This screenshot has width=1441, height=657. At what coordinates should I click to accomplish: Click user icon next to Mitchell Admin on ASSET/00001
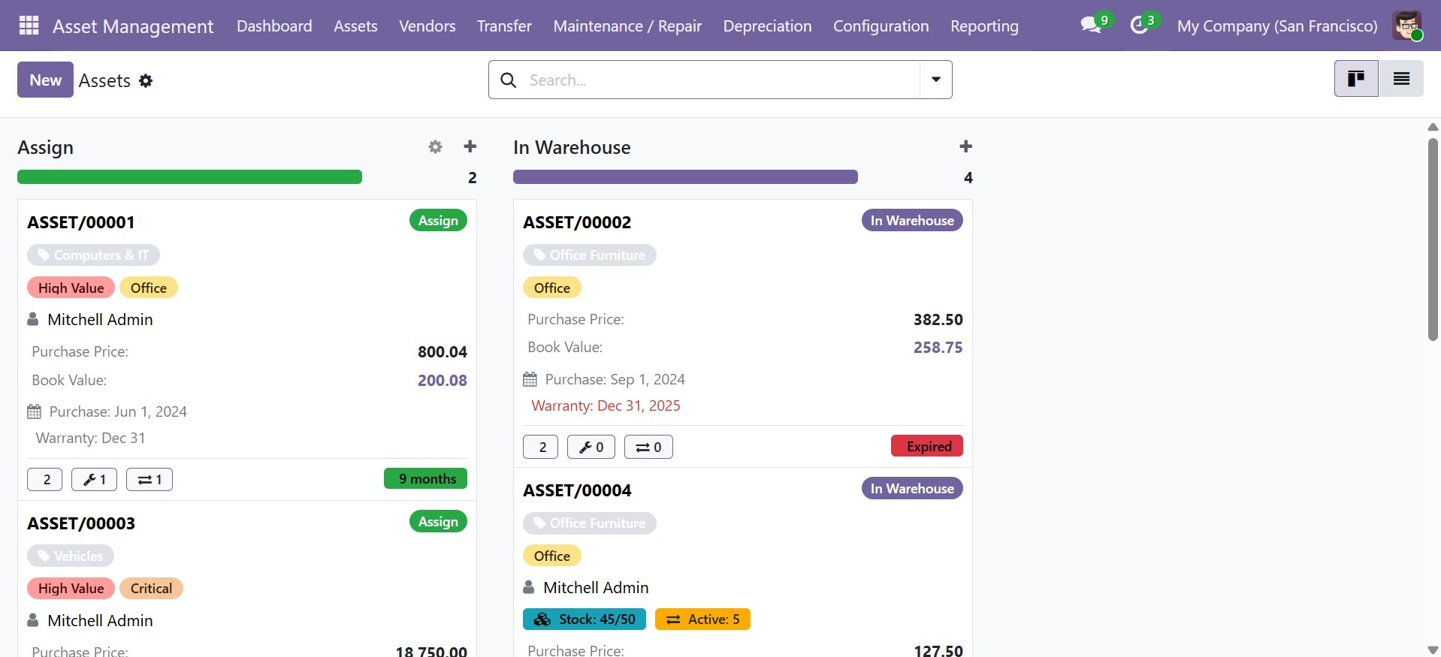click(x=33, y=319)
